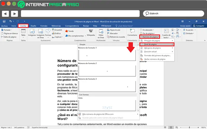207x129 pixels.
Task: Click the browser address bar
Action: point(80,14)
